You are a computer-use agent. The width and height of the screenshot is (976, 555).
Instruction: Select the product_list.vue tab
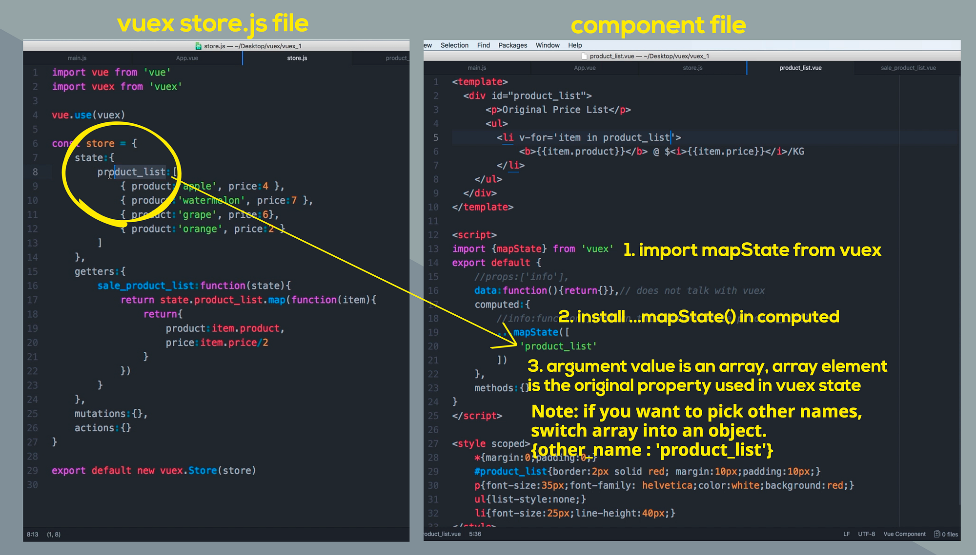(800, 68)
